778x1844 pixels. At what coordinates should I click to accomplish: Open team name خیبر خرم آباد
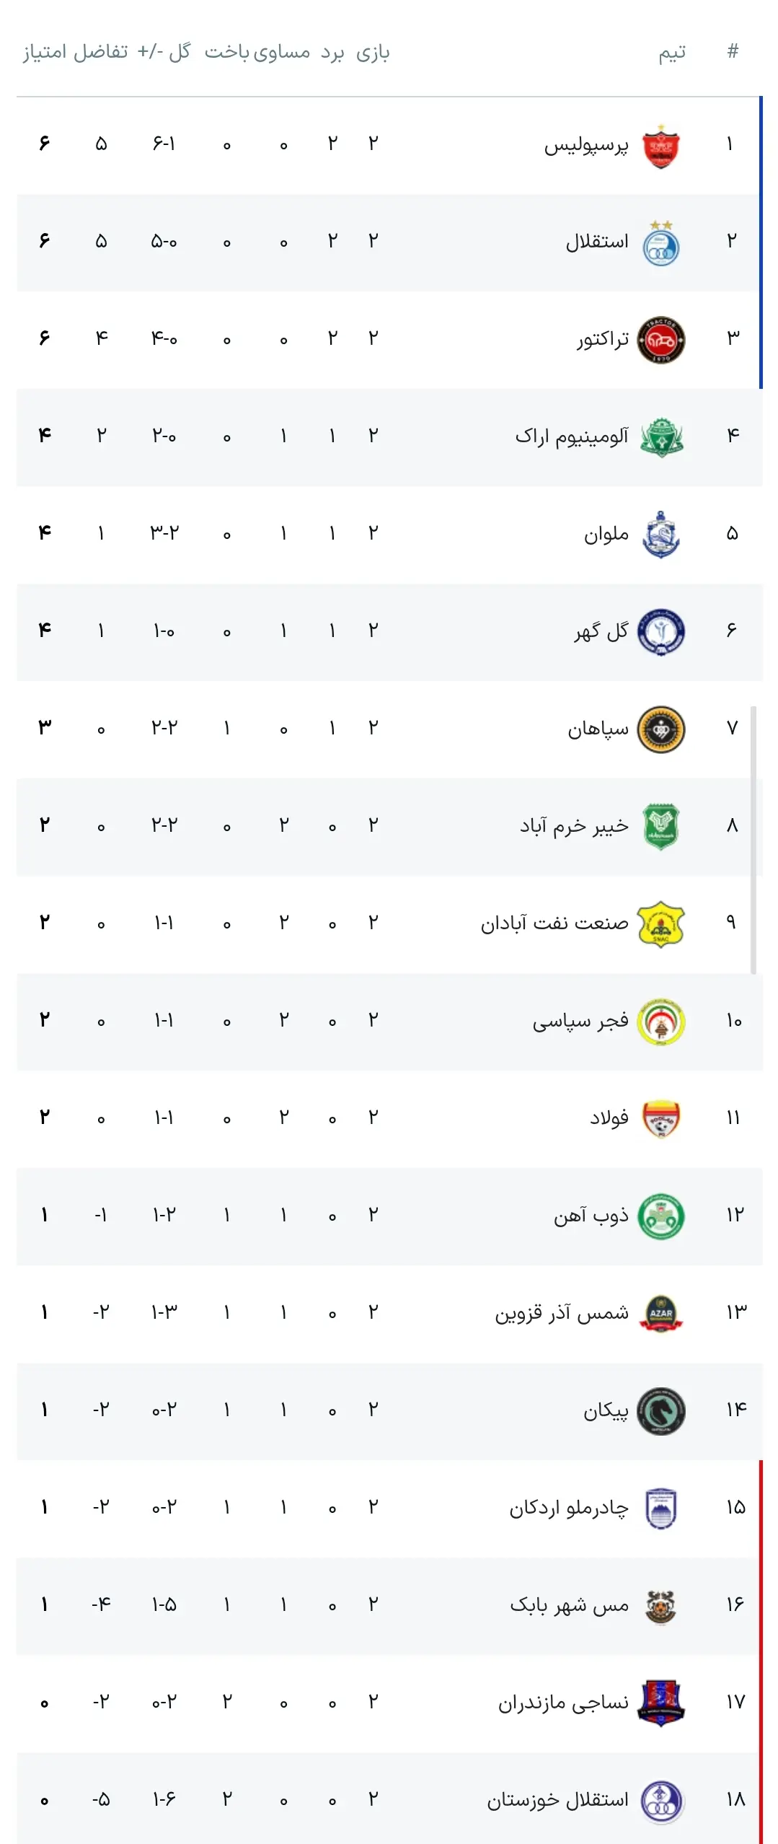tap(575, 825)
